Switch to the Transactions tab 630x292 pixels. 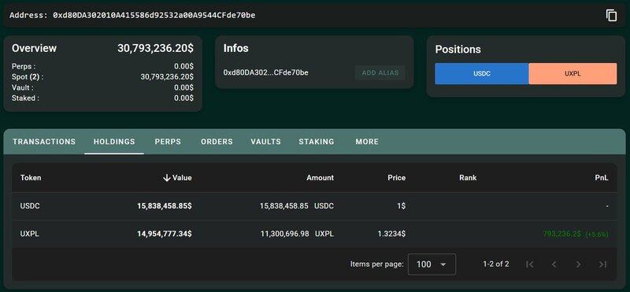coord(44,142)
